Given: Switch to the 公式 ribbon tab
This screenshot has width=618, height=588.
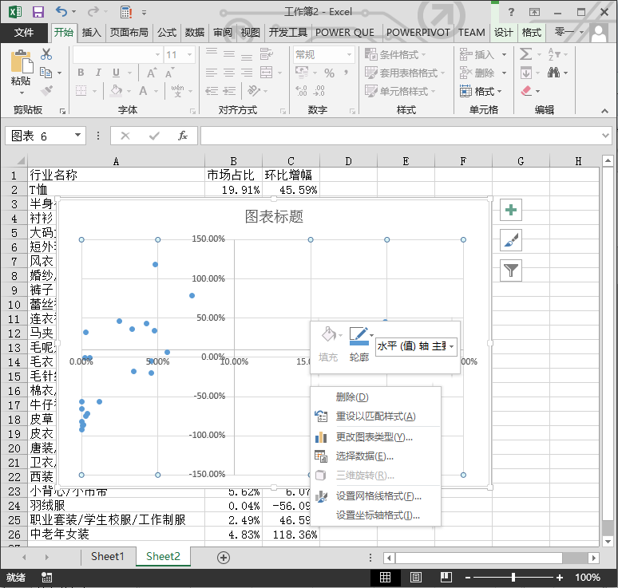Looking at the screenshot, I should 167,33.
